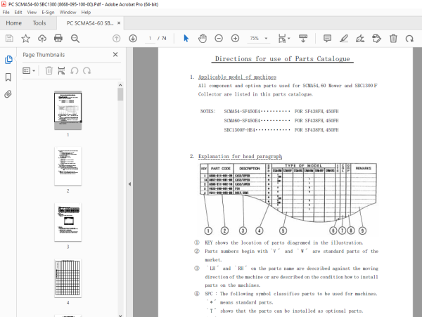Viewport: 422px width, 317px height.
Task: Open the Organize Pages thumbnails icon
Action: 61,71
